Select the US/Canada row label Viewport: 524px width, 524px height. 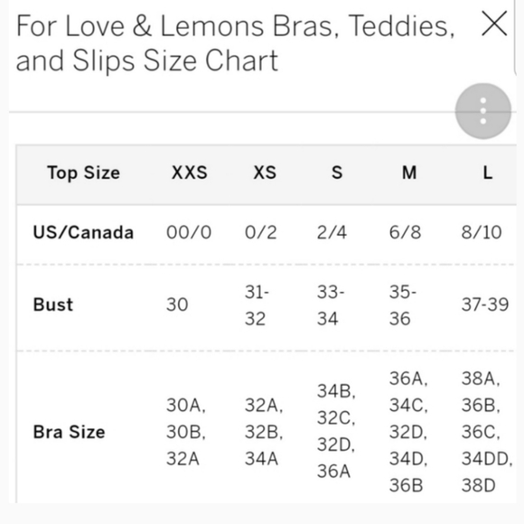coord(83,232)
